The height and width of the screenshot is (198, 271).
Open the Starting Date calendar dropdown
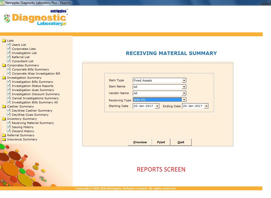tap(157, 106)
